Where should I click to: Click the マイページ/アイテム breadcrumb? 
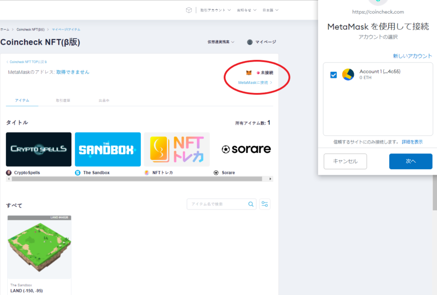pos(66,29)
